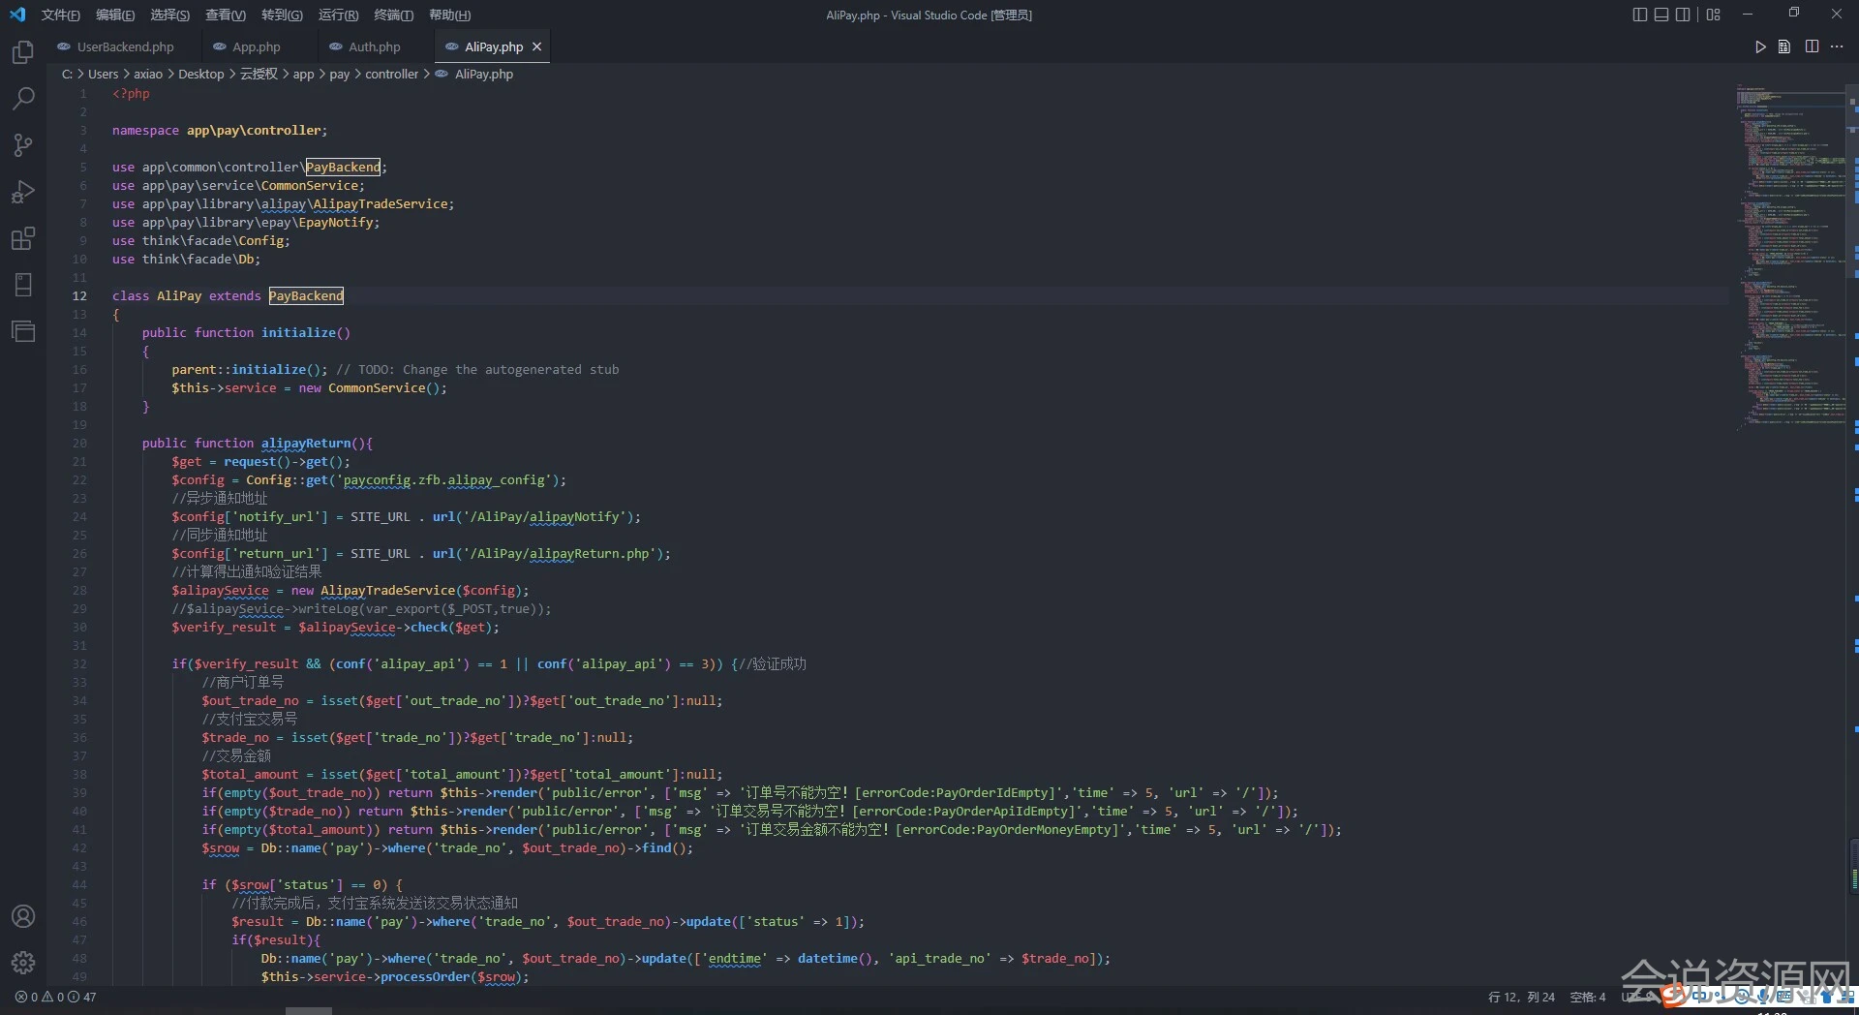Open the Run and Debug view
Screen dimensions: 1859x1015
[x=23, y=192]
